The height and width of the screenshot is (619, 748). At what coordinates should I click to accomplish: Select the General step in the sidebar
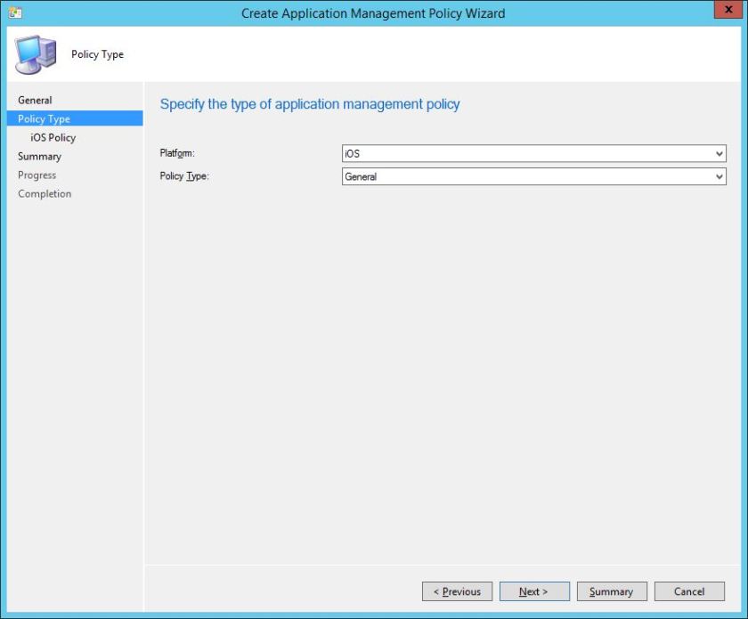click(35, 100)
